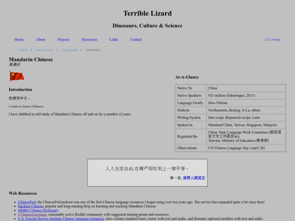The image size is (295, 221).
Task: Select the 'Northeastern, Beijing, Ji-Lu, others' cell
Action: [x=246, y=110]
